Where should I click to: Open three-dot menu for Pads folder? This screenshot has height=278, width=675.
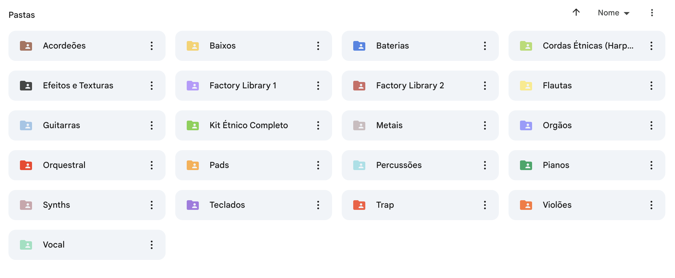(x=318, y=165)
